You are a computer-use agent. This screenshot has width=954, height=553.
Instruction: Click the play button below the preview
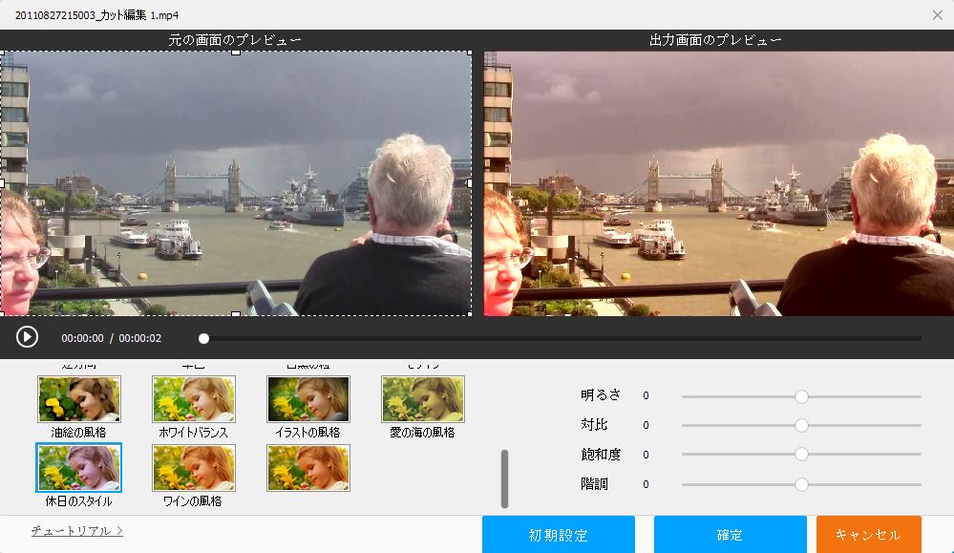(27, 337)
